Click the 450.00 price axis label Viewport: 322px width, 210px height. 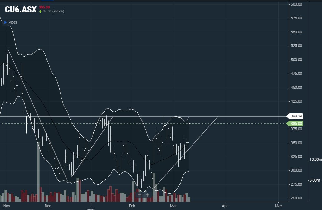[x=296, y=87]
